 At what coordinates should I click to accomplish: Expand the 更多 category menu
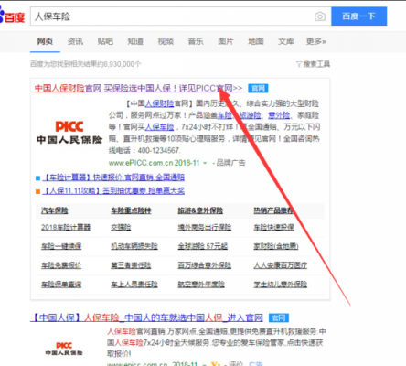pos(315,41)
